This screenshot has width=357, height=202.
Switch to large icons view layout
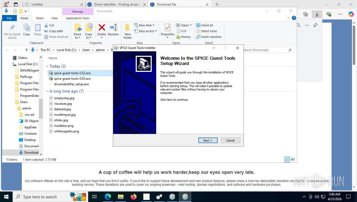click(293, 159)
